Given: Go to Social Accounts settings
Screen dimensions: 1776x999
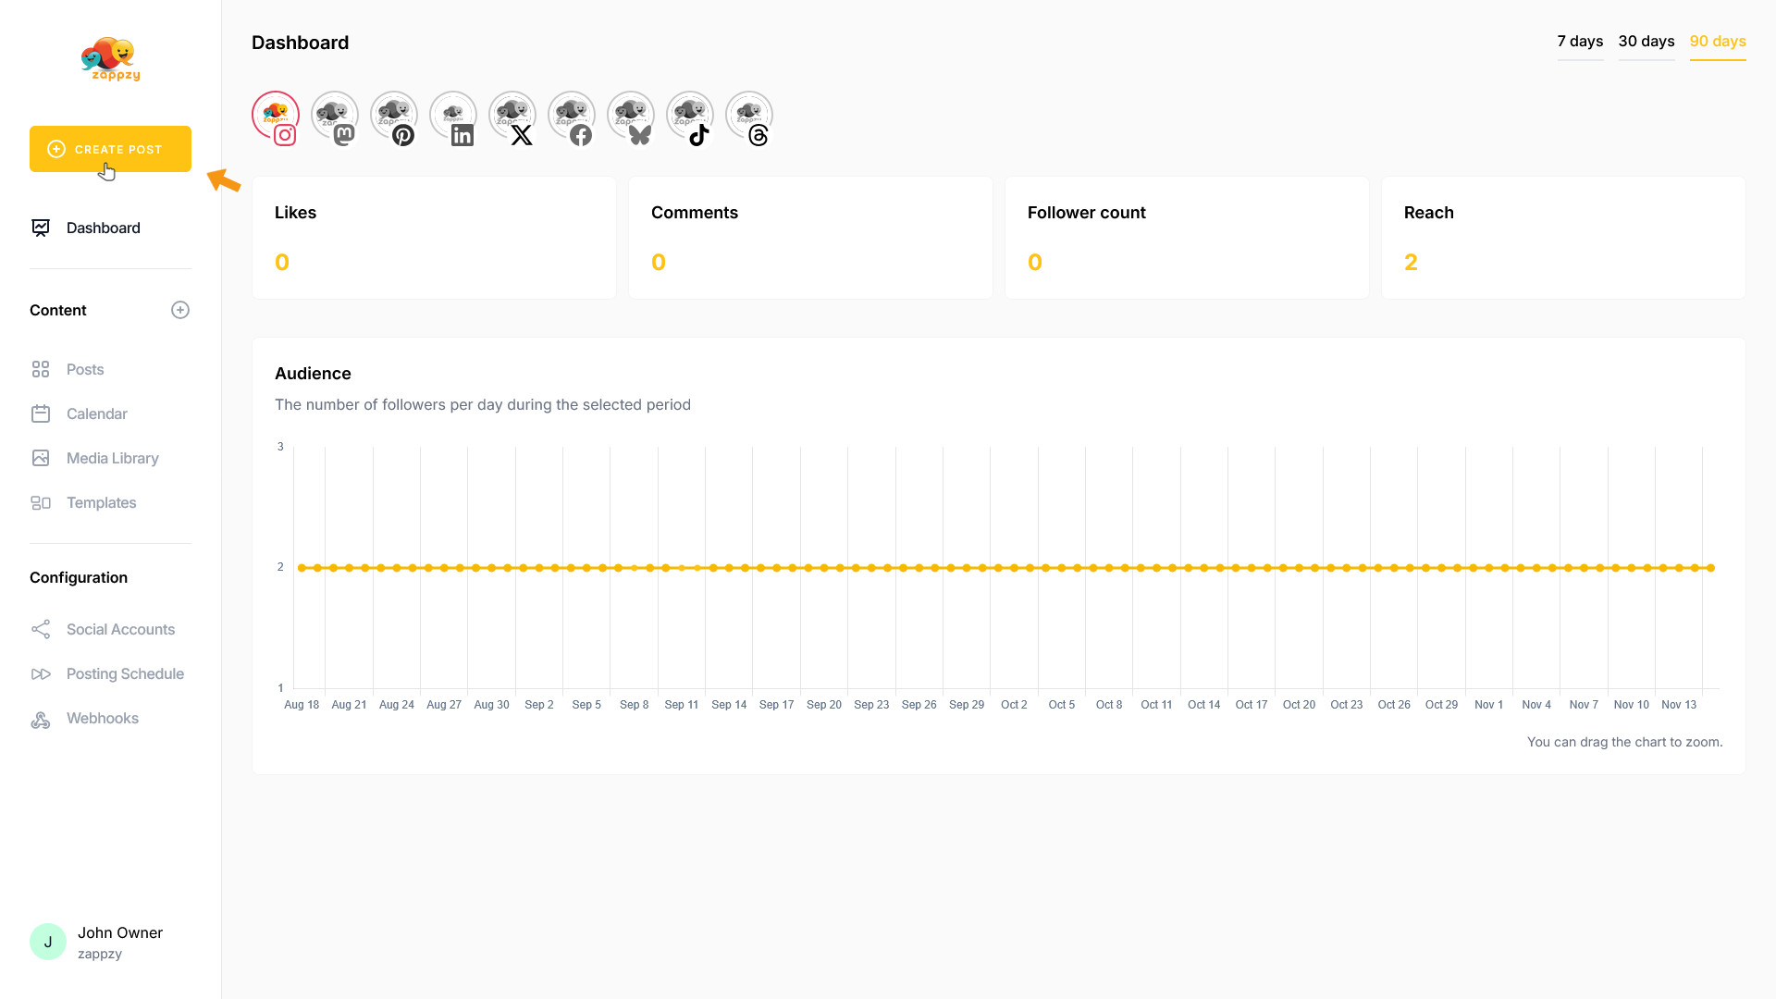Looking at the screenshot, I should click(x=120, y=629).
